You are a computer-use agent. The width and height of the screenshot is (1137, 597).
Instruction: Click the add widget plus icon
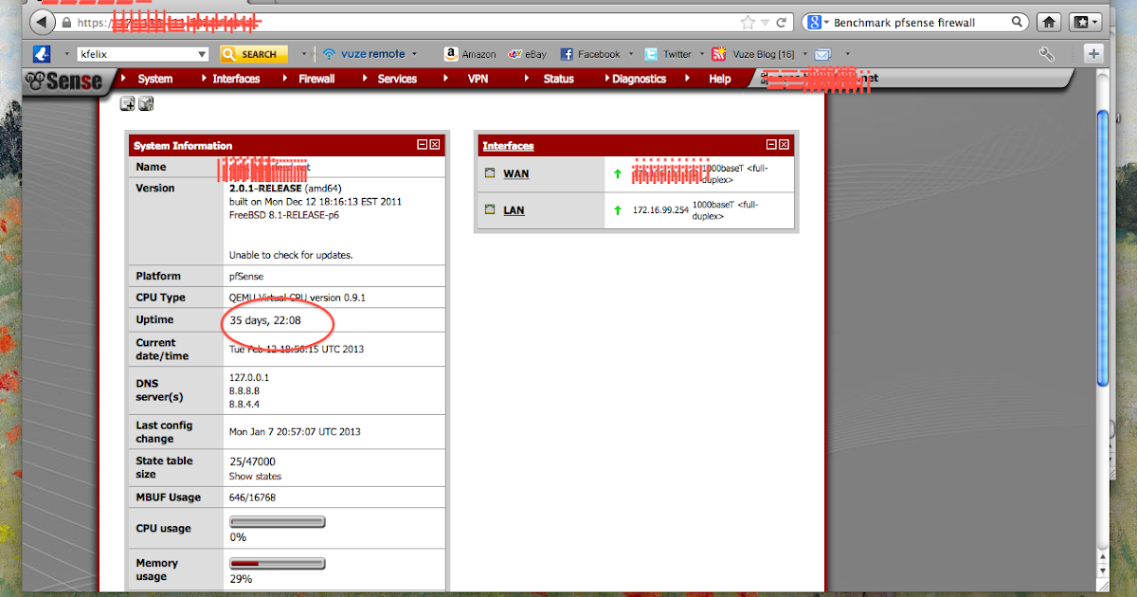pyautogui.click(x=127, y=104)
